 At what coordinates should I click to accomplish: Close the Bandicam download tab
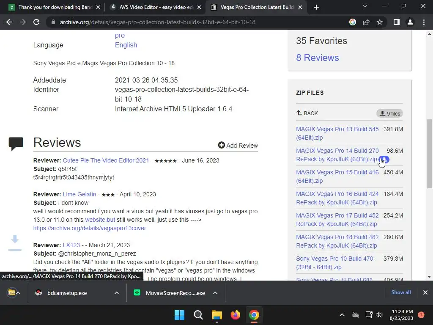pos(98,7)
